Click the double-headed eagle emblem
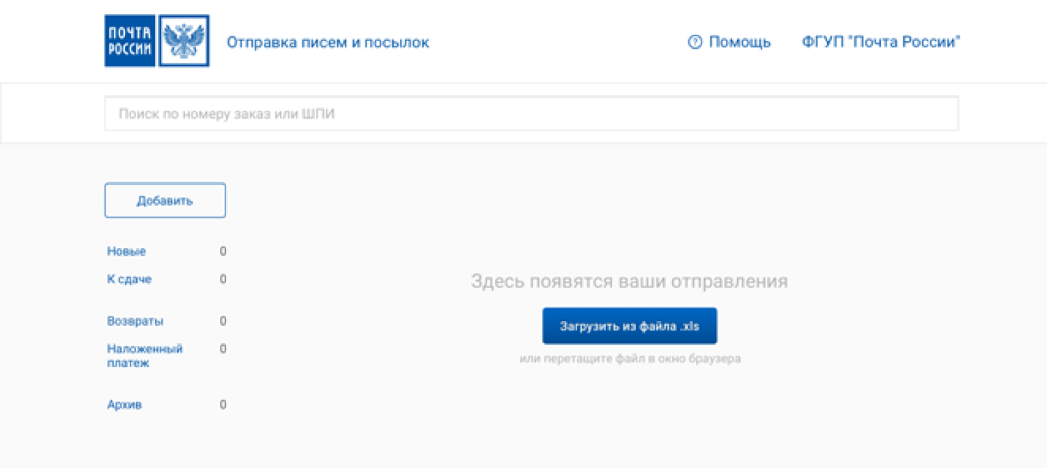Screen dimensions: 1047x468 click(x=184, y=41)
